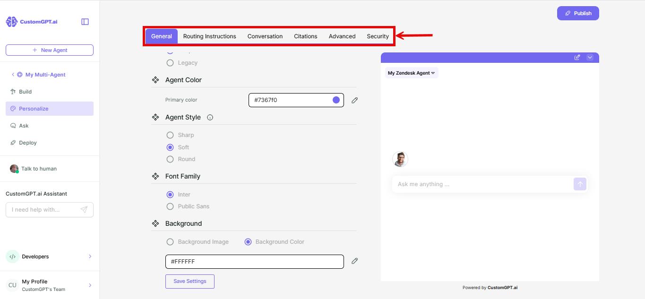The image size is (645, 299).
Task: Collapse chat preview with the chevron button
Action: point(590,57)
